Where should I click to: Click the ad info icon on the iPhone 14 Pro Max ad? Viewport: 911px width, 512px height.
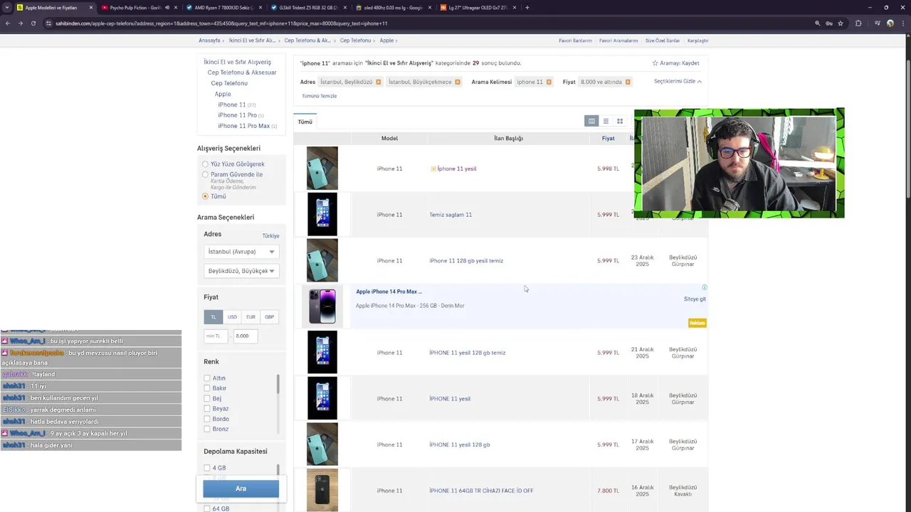705,287
